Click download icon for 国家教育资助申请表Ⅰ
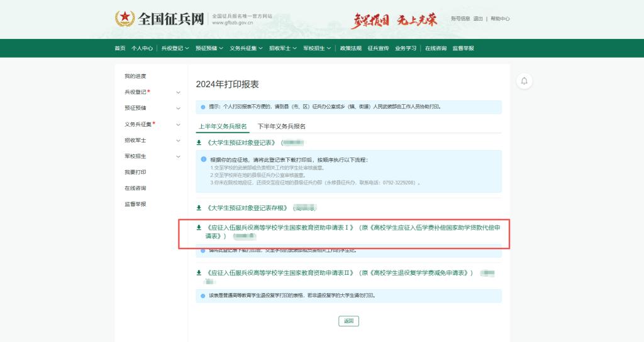The height and width of the screenshot is (342, 644). click(x=199, y=228)
